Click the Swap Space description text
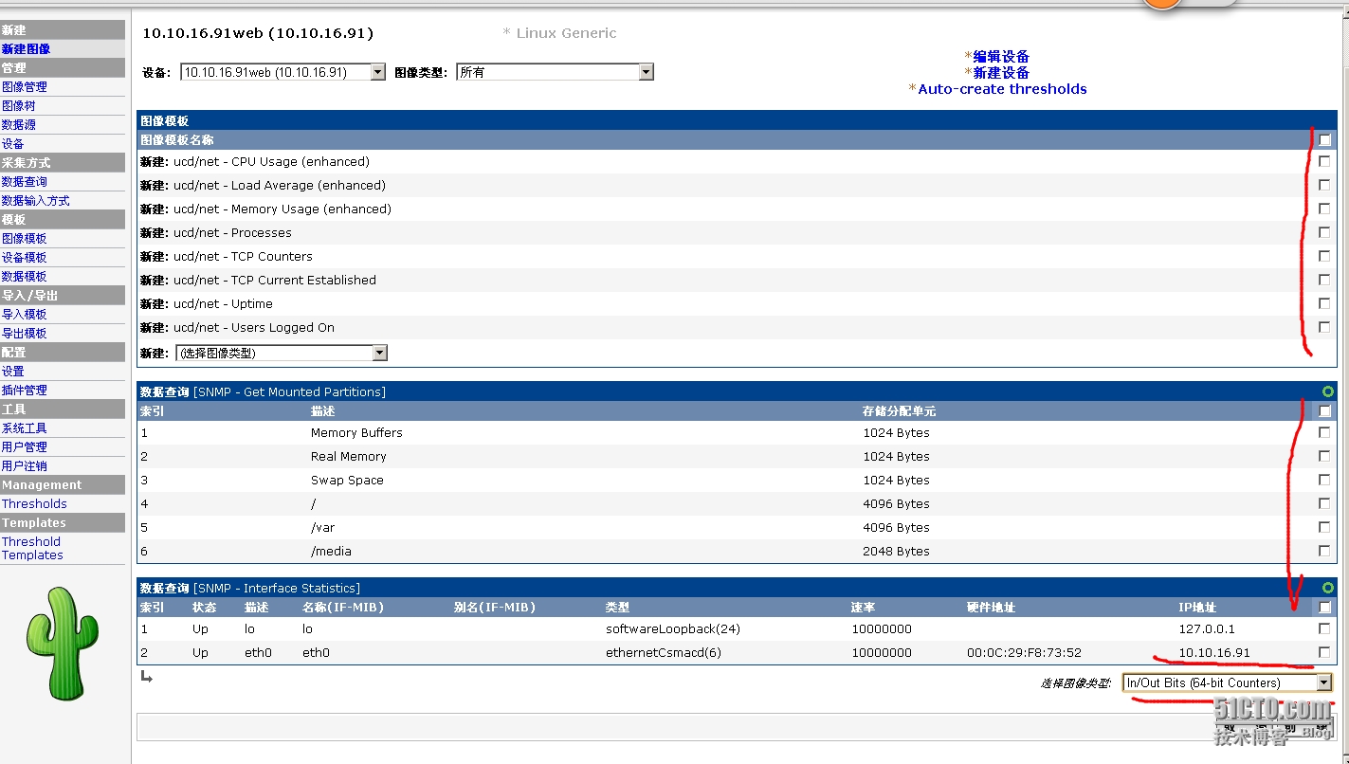 pos(347,480)
